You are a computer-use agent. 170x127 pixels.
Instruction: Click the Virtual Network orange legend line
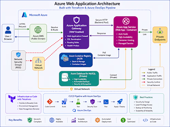(143, 85)
